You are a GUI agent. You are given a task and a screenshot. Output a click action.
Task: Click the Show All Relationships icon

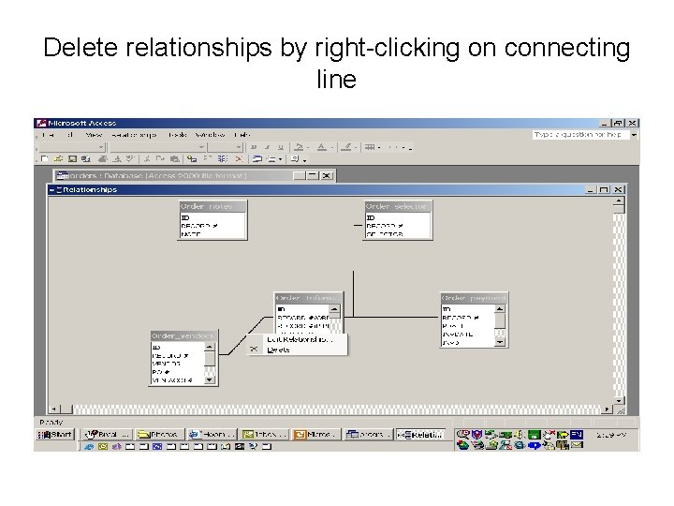pos(223,159)
